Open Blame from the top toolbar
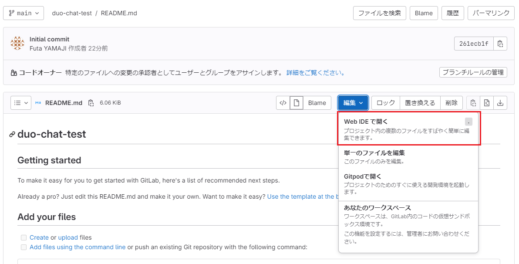 point(424,13)
